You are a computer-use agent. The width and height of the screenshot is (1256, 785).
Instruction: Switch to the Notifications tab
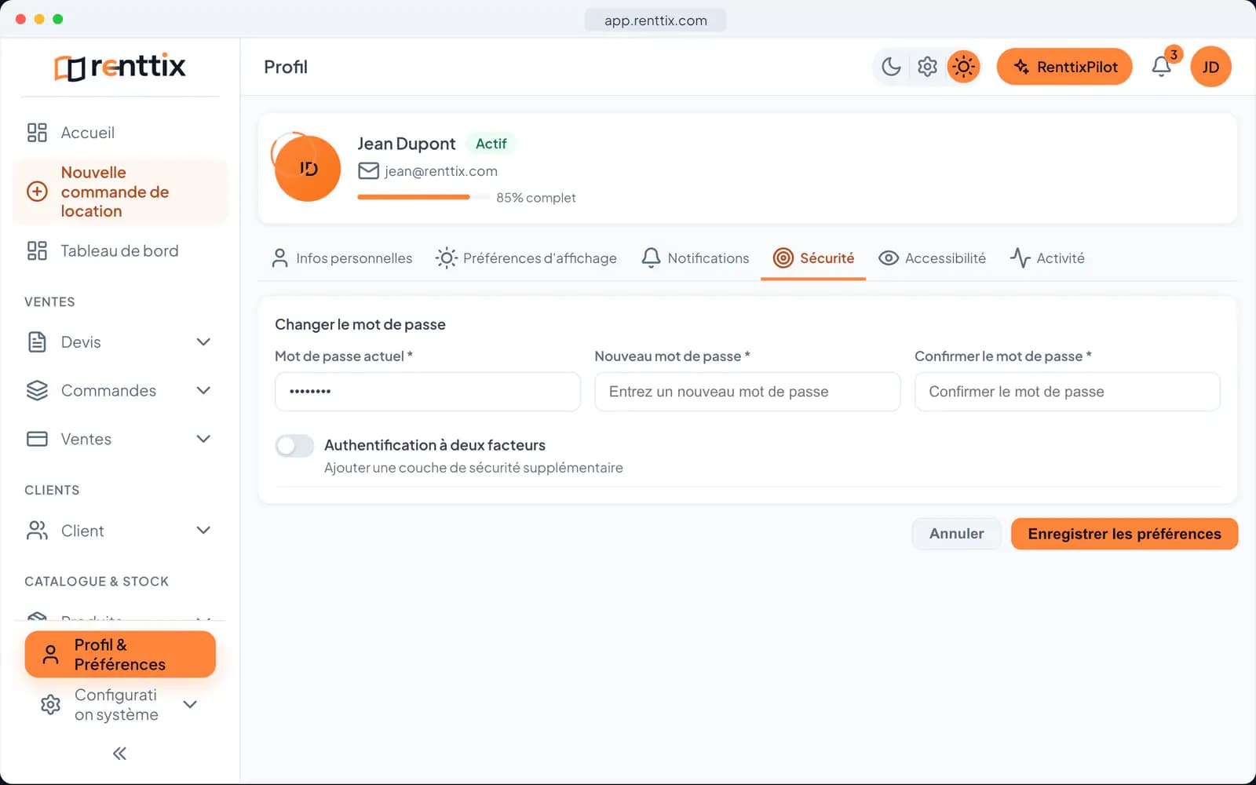(695, 258)
